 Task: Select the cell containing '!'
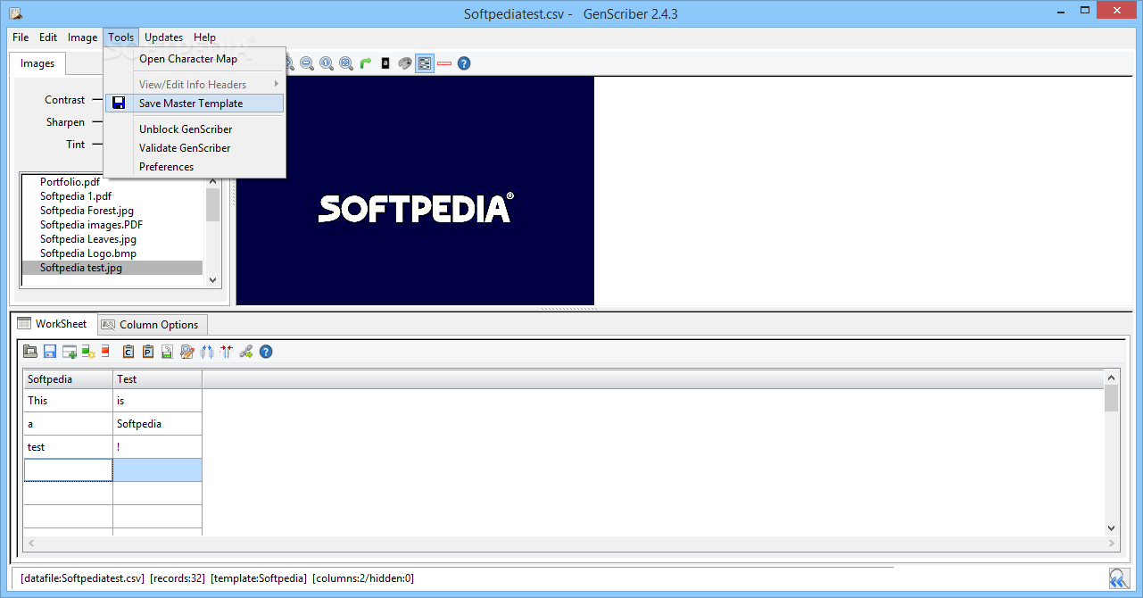point(158,447)
